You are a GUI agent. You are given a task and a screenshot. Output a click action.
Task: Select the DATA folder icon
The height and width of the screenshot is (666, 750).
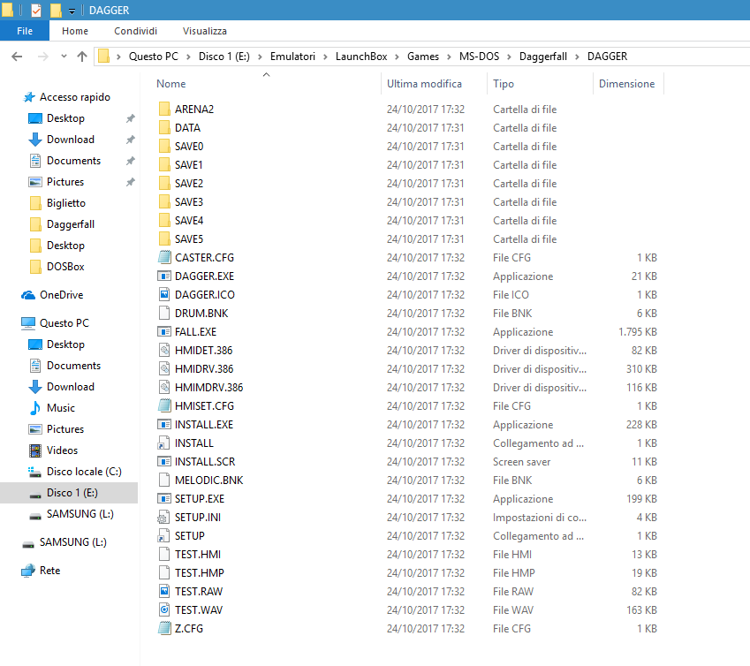[164, 128]
